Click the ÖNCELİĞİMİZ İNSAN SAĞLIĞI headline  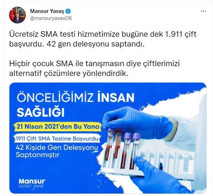(75, 105)
